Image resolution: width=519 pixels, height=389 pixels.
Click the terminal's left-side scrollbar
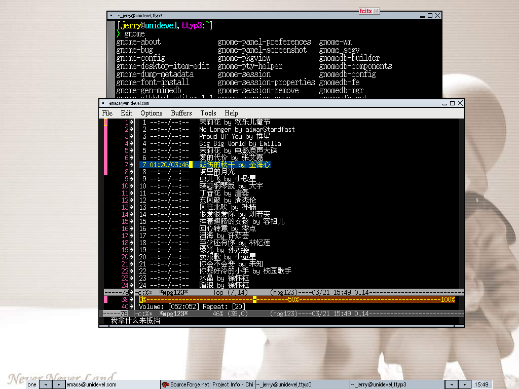111,60
